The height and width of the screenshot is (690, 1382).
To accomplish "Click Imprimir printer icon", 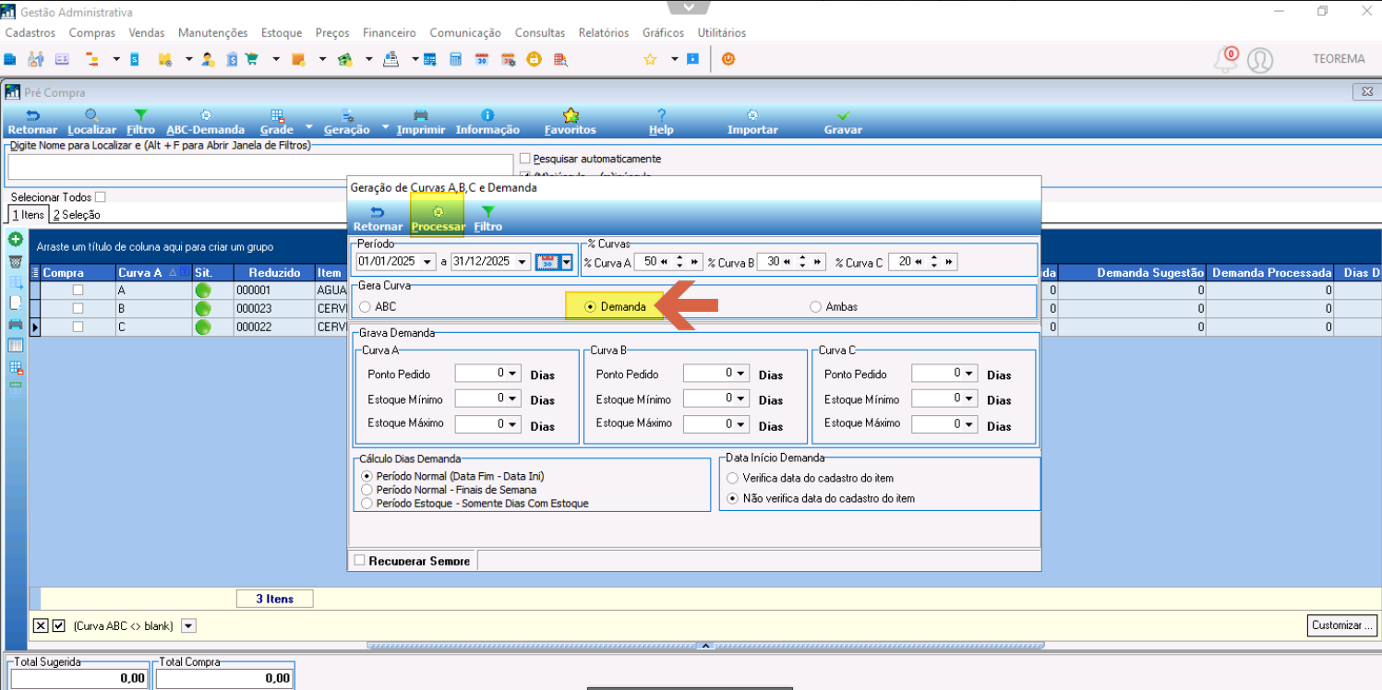I will [421, 115].
